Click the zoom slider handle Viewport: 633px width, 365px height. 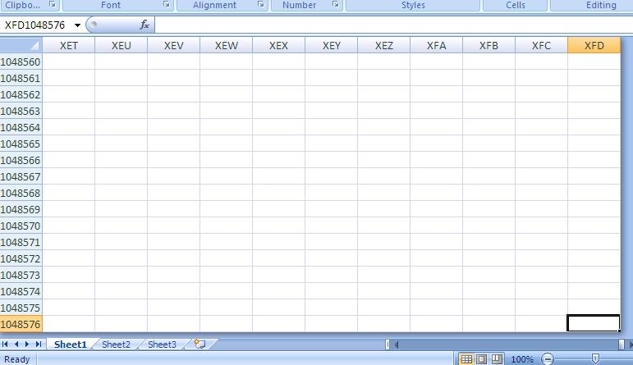pyautogui.click(x=595, y=358)
